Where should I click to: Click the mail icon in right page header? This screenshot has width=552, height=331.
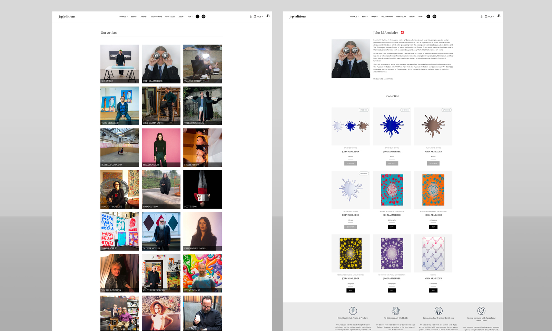pos(434,17)
